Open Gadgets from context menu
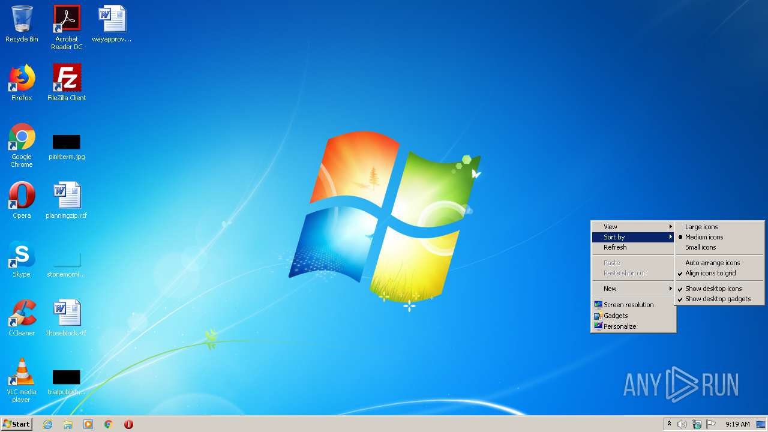The image size is (768, 432). [634, 316]
